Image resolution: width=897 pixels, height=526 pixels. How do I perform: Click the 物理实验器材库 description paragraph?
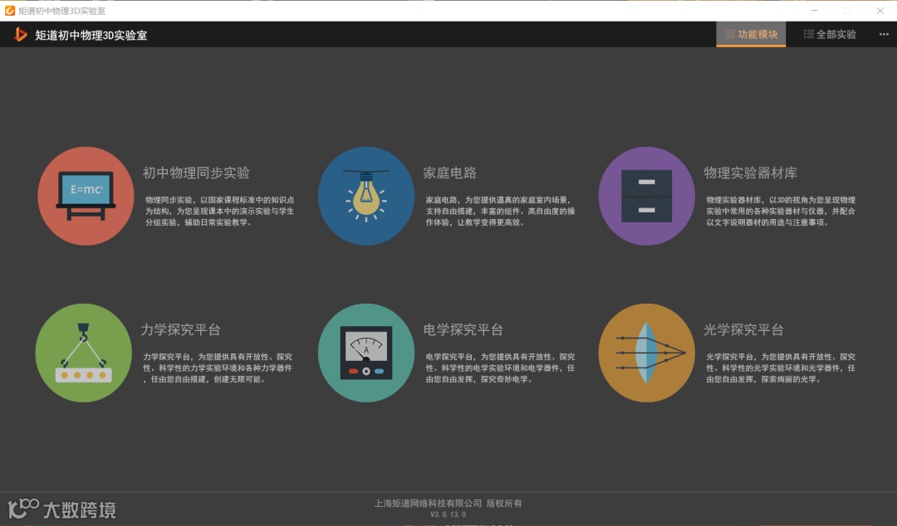(780, 211)
